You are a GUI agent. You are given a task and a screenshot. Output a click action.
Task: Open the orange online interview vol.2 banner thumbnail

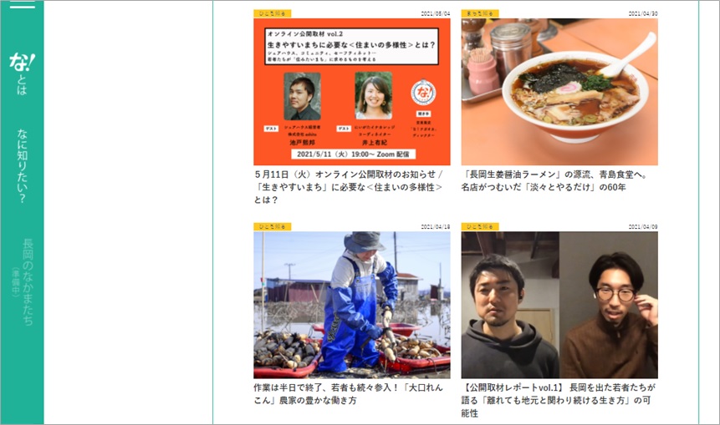[x=352, y=92]
